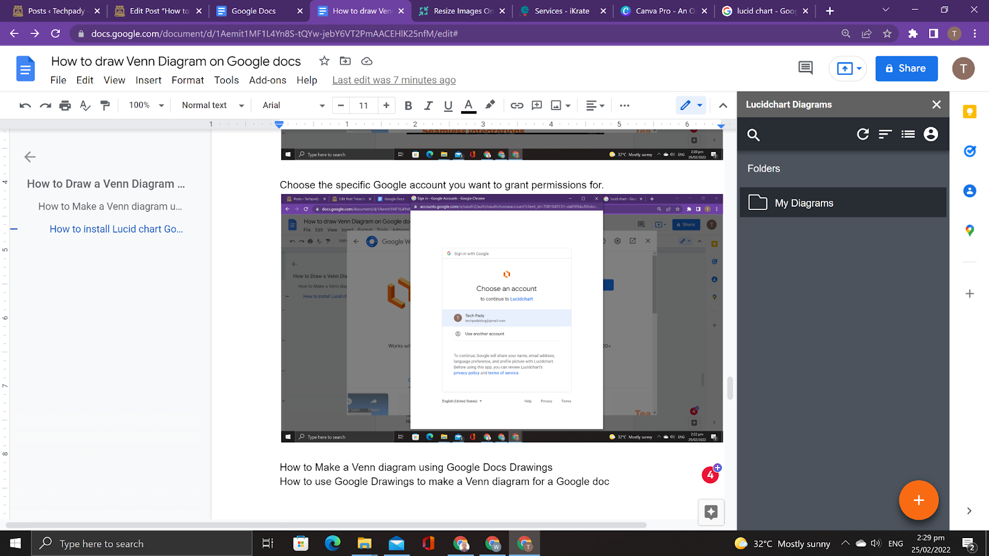Open the Google account avatar
This screenshot has width=989, height=556.
click(x=963, y=69)
